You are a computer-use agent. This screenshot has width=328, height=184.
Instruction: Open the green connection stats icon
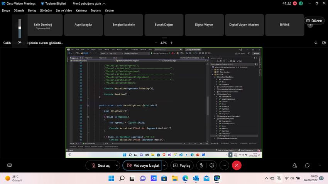(x=301, y=3)
